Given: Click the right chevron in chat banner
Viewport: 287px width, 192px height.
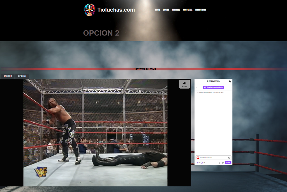Looking at the screenshot, I should (x=231, y=87).
